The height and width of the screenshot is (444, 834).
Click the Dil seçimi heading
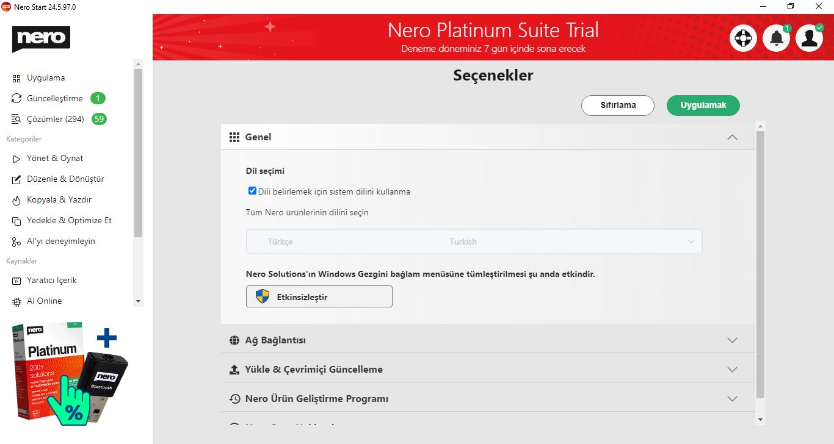(265, 171)
